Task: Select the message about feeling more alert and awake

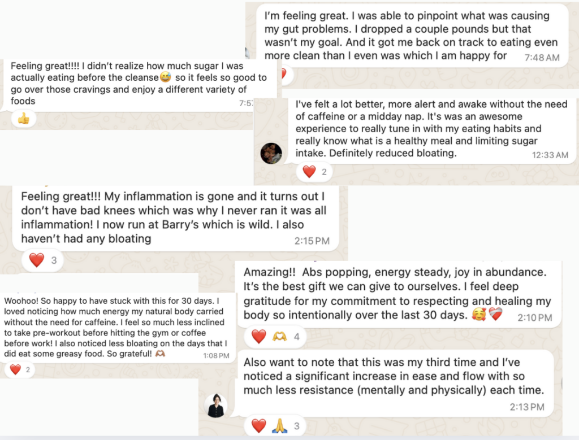Action: tap(430, 128)
